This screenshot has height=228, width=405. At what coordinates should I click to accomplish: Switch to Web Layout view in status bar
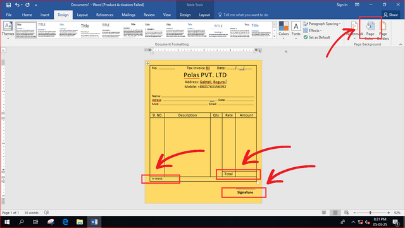(346, 213)
